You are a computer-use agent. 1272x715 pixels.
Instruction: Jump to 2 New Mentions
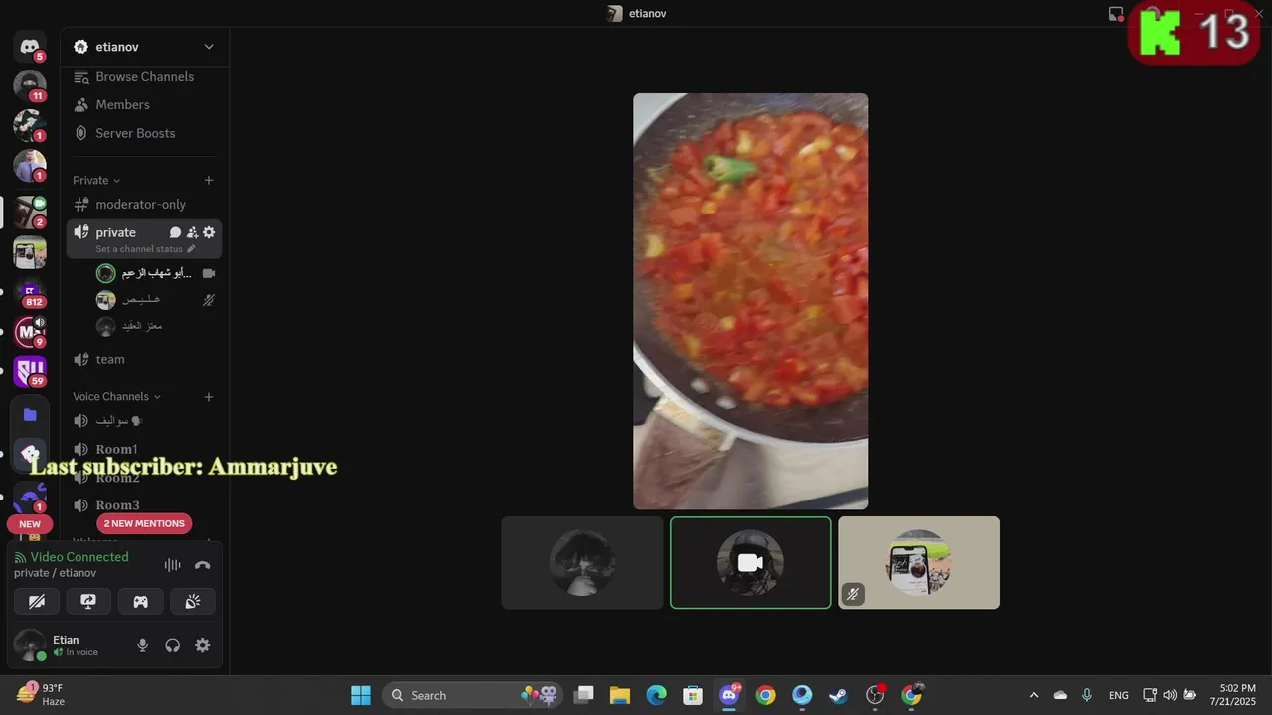144,523
